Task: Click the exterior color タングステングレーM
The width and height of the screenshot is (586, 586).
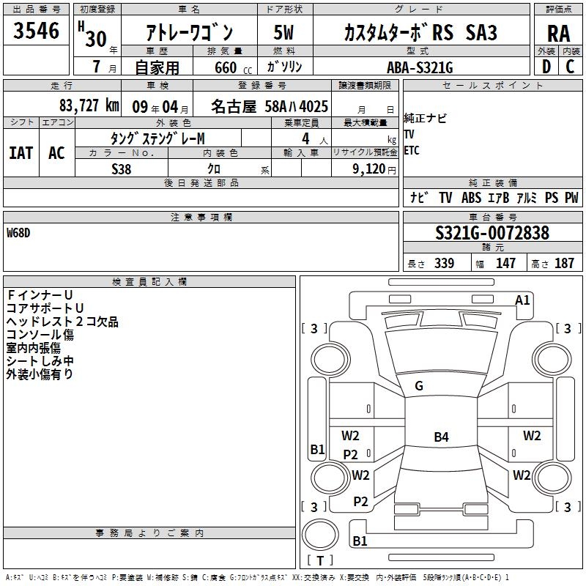Action: (157, 138)
